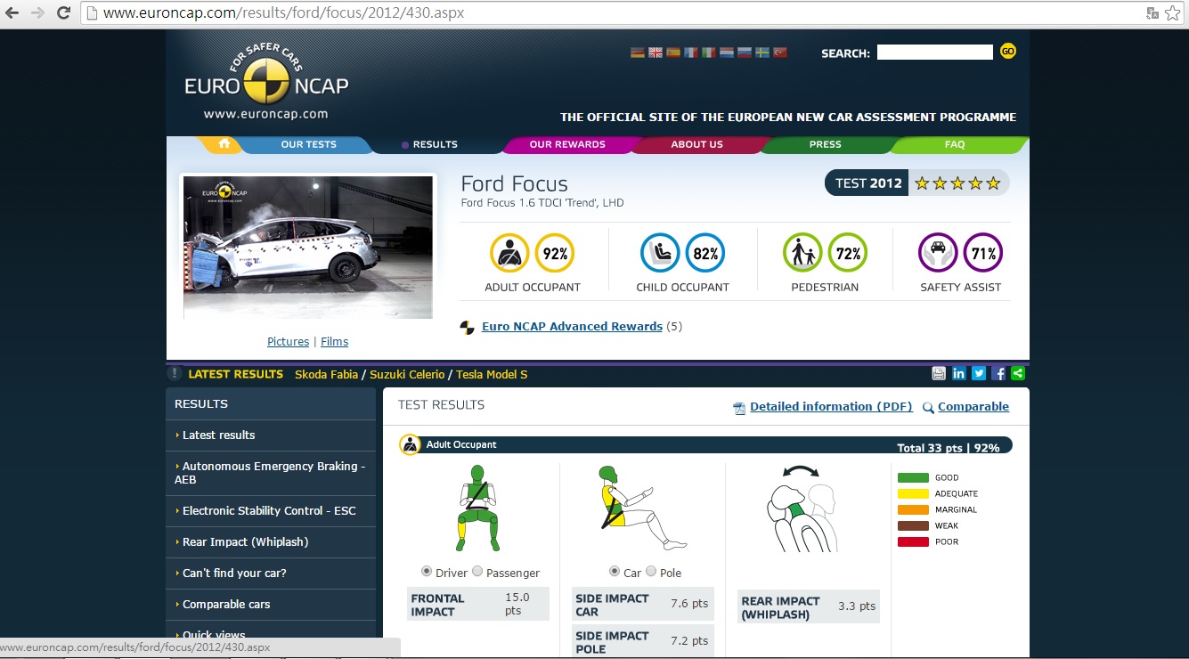Pick the Russian flag language

click(745, 53)
